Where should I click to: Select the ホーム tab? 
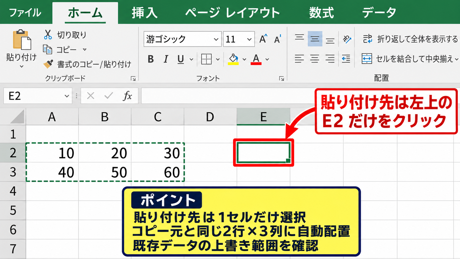pos(85,13)
